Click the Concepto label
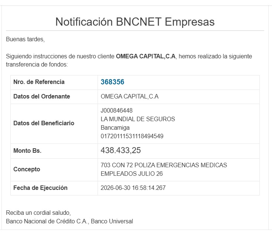 pyautogui.click(x=27, y=169)
